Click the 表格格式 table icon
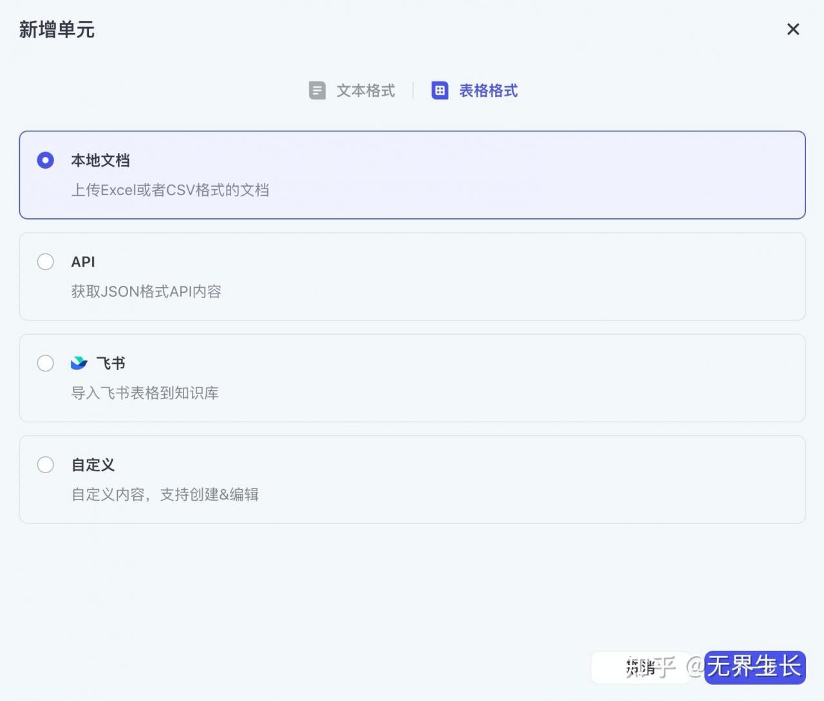 pos(440,91)
